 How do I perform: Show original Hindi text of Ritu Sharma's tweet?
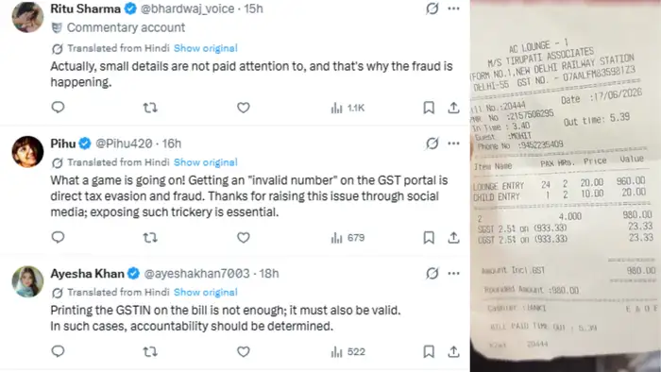pyautogui.click(x=206, y=48)
